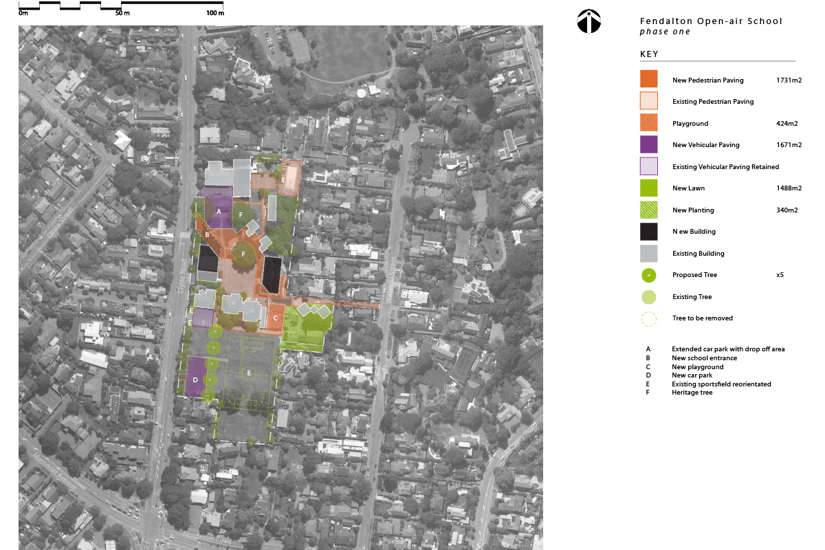The height and width of the screenshot is (550, 825).
Task: Select the New Vehicular Paving purple swatch
Action: [x=648, y=144]
